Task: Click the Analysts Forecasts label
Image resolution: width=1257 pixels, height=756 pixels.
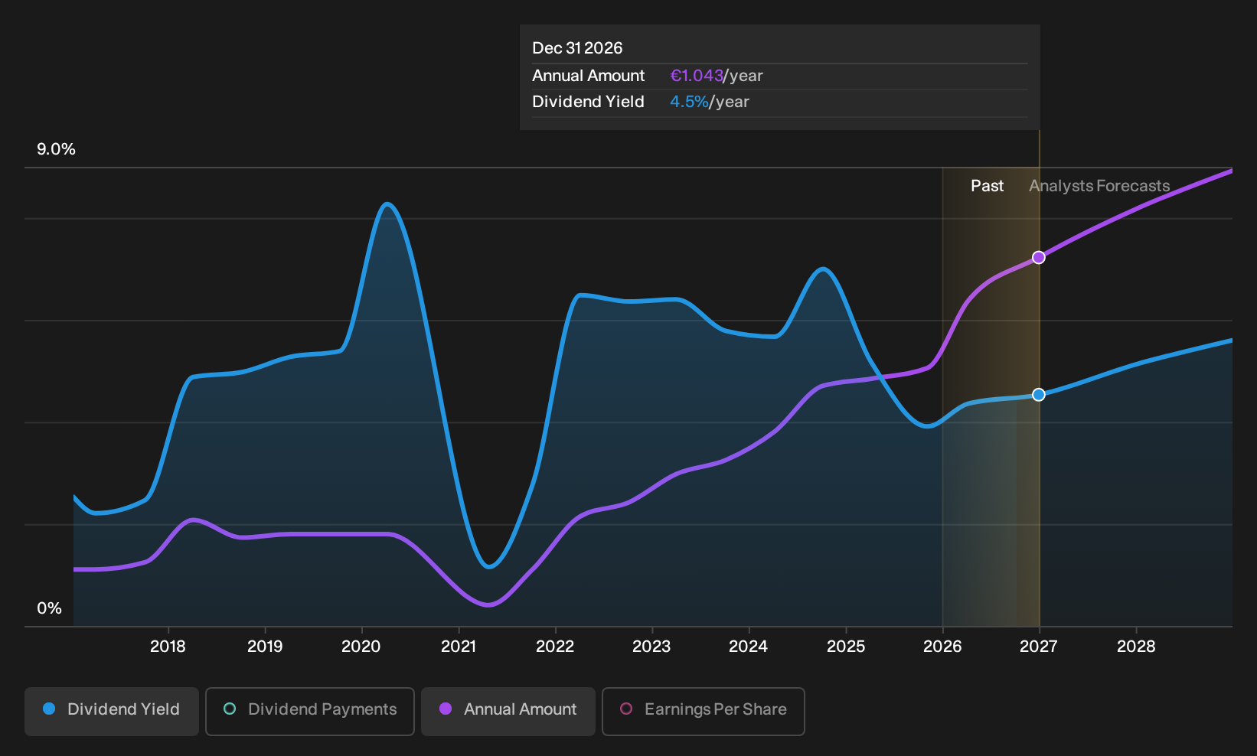Action: pyautogui.click(x=1099, y=186)
